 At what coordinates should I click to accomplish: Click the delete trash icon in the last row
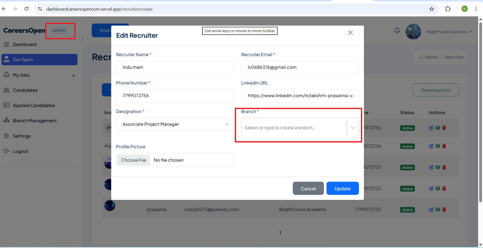pyautogui.click(x=444, y=210)
